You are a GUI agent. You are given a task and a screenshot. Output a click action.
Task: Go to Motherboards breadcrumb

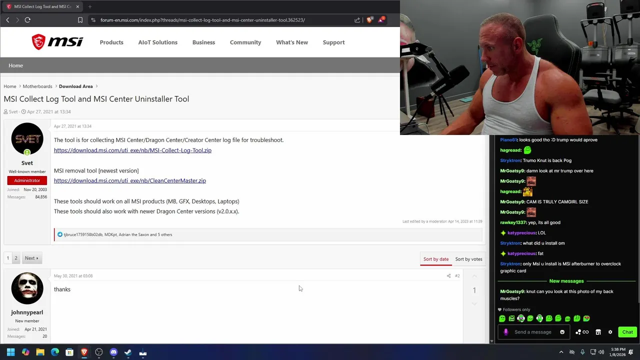coord(37,86)
